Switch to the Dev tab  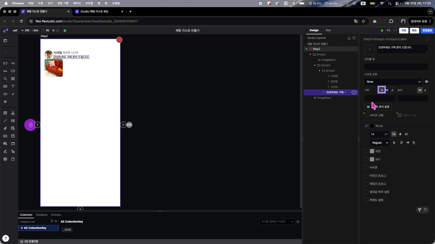[x=328, y=30]
